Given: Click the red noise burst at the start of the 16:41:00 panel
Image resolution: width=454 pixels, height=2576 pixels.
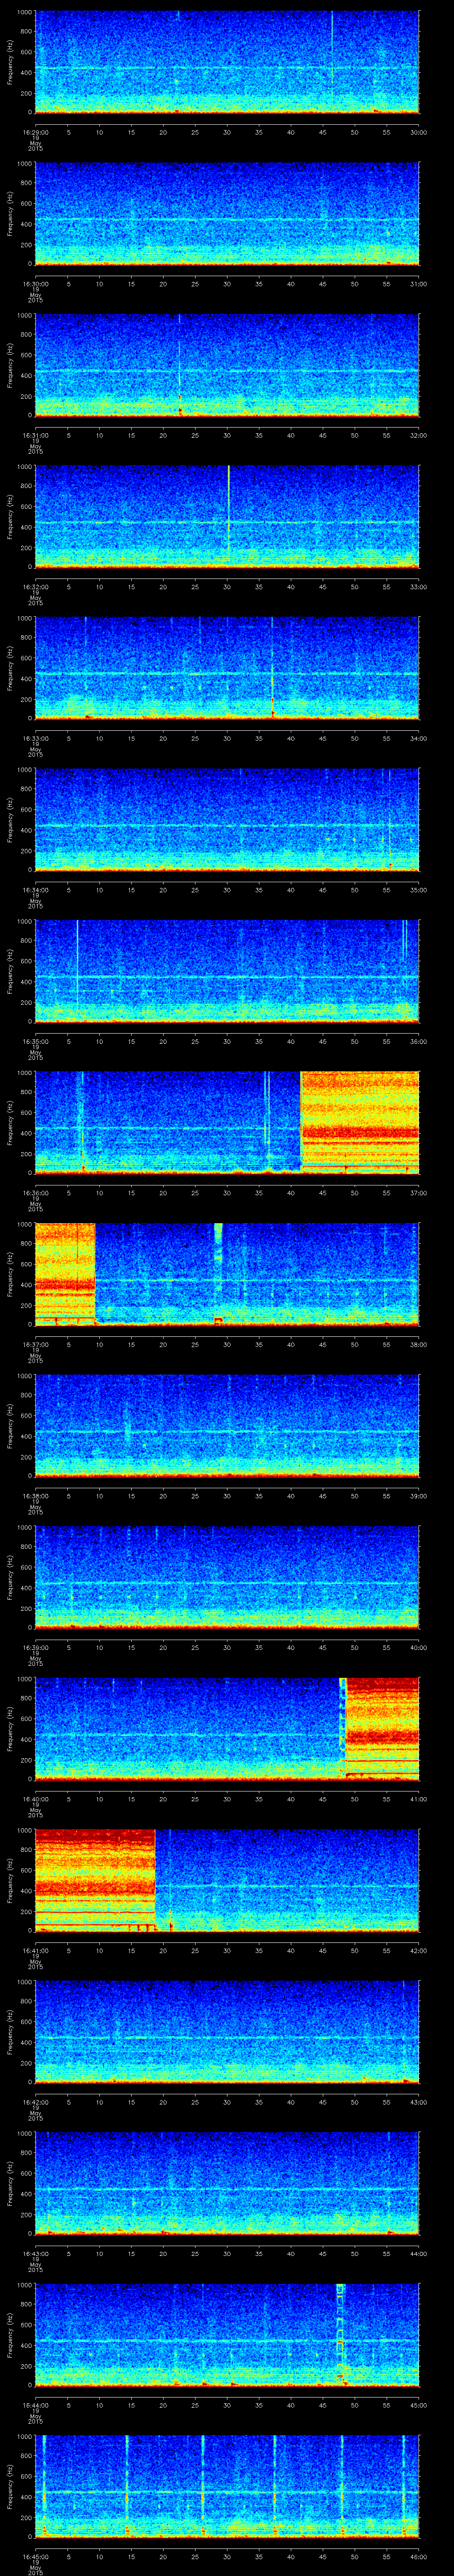Looking at the screenshot, I should pos(95,1880).
